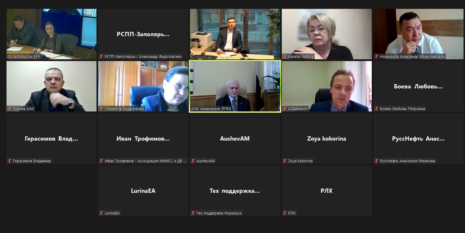465x233 pixels.
Task: Click muted mic icon next to Грачев А.М.
Action: [9, 109]
